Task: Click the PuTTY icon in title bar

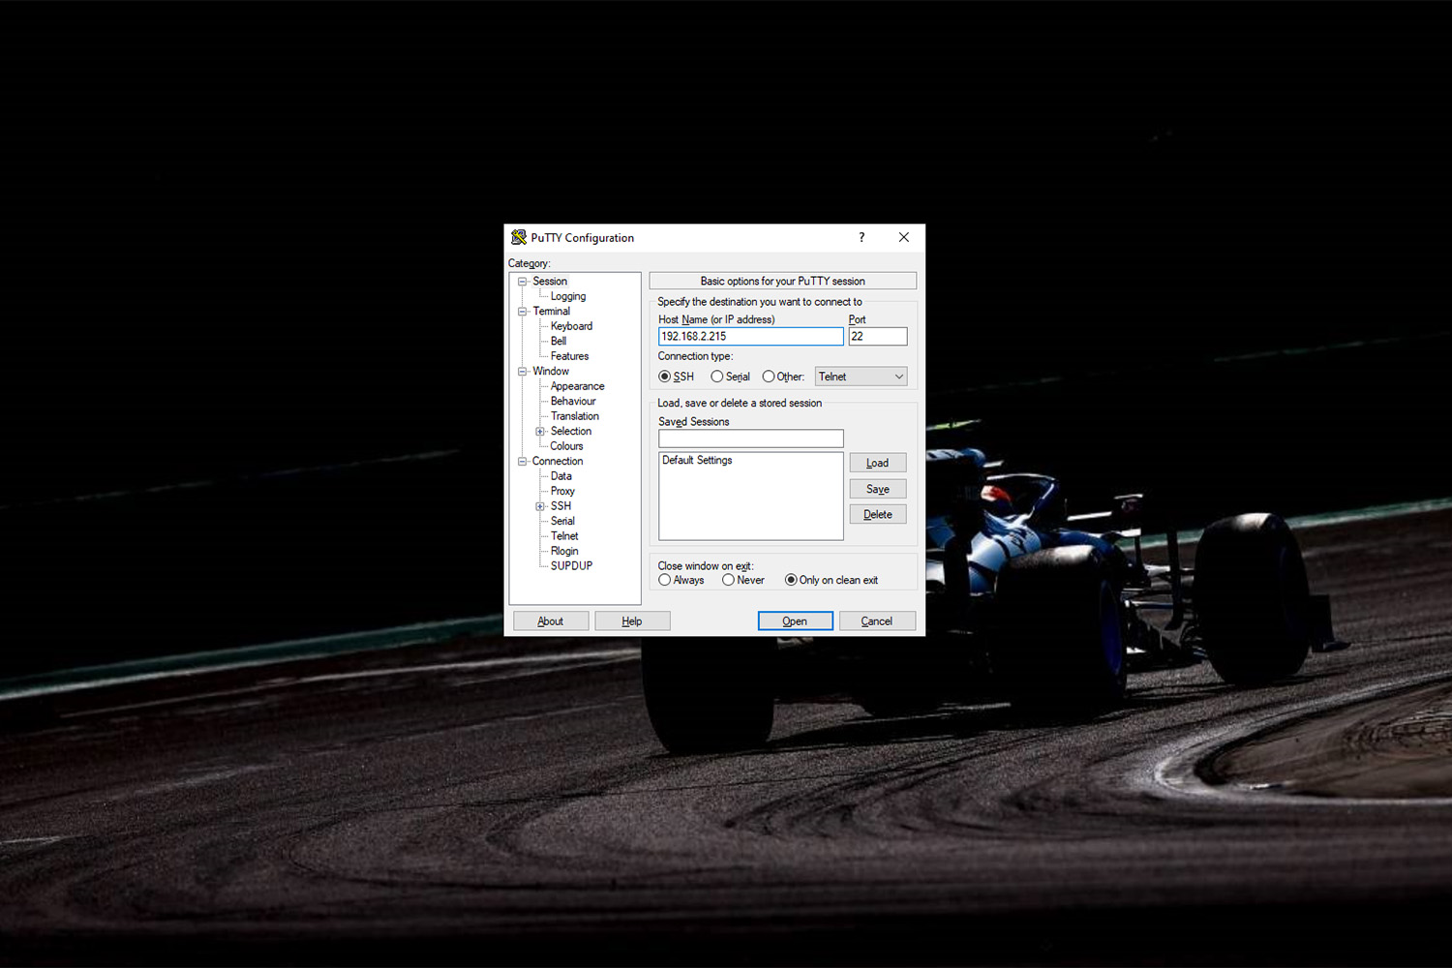Action: coord(519,237)
